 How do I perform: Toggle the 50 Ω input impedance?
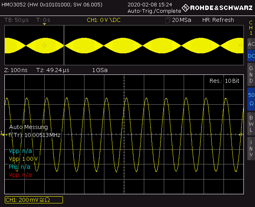point(251,99)
